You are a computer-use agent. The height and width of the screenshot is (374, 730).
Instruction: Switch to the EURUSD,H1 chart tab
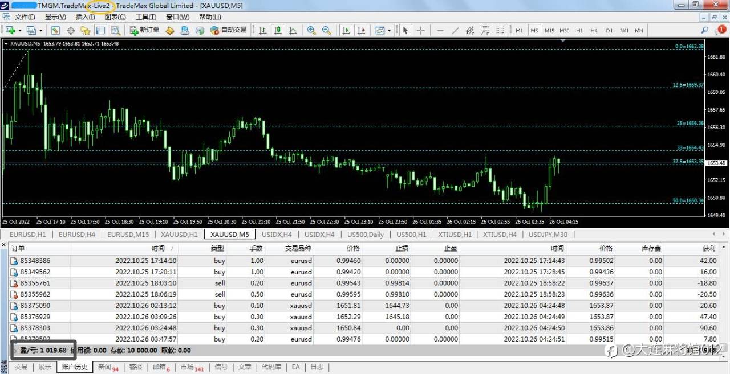coord(27,234)
